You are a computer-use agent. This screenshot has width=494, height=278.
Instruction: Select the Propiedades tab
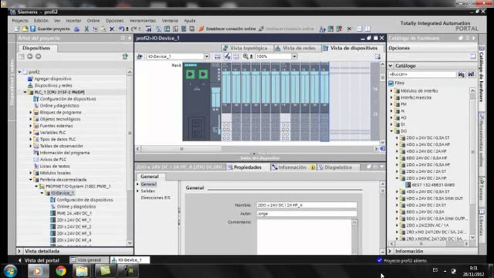click(x=247, y=168)
